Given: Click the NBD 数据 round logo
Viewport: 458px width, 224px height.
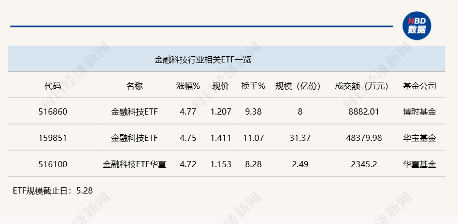Looking at the screenshot, I should pyautogui.click(x=417, y=26).
